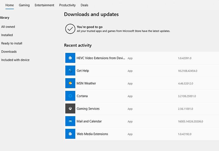Open the Gaming tab
The width and height of the screenshot is (219, 151).
click(x=24, y=5)
